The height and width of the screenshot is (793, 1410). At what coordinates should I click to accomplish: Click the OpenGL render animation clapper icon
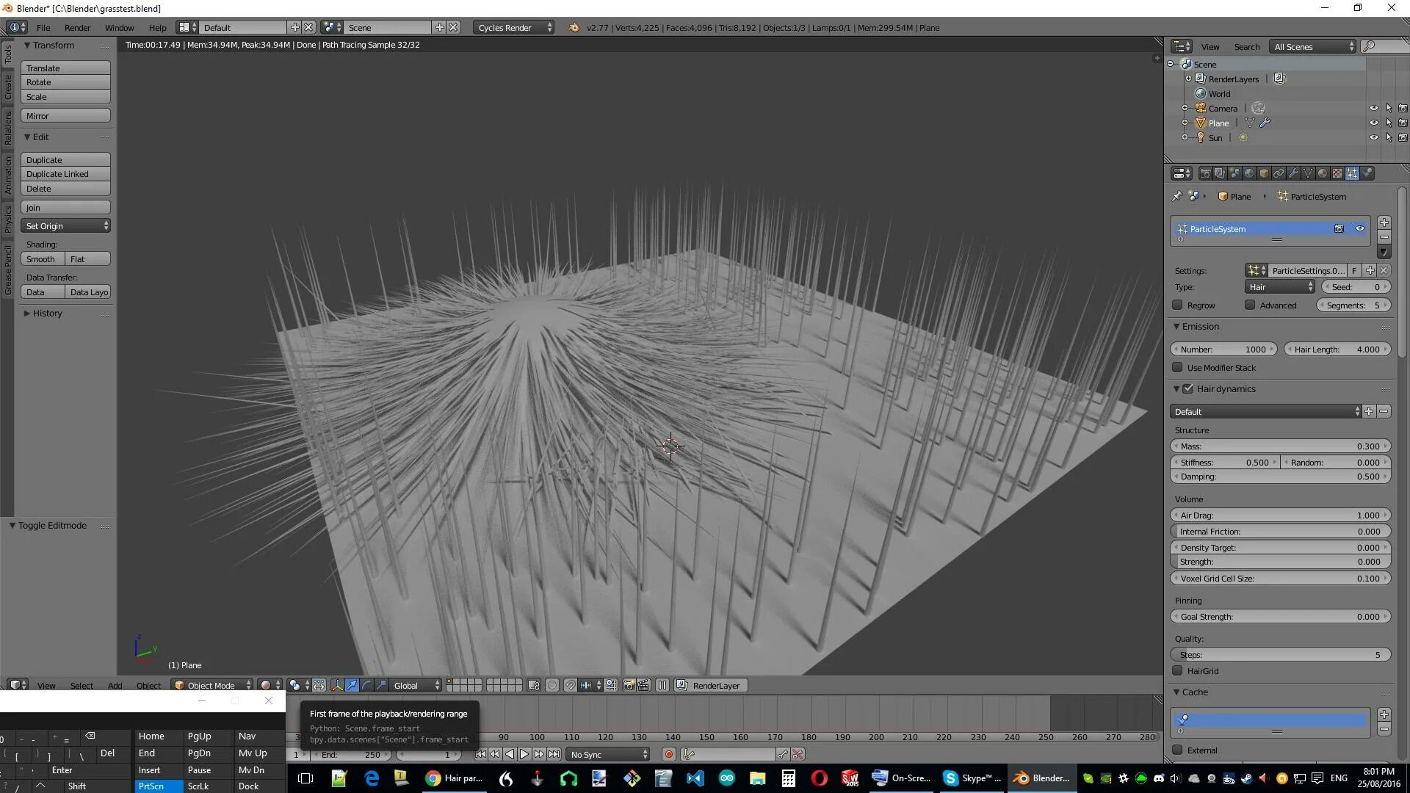[x=643, y=685]
